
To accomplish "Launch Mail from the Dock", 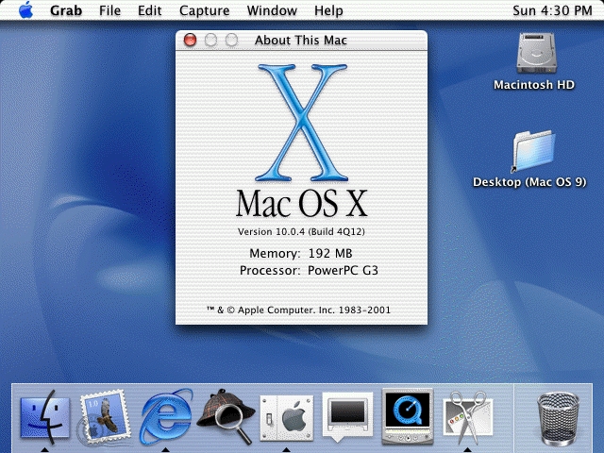I will [104, 418].
